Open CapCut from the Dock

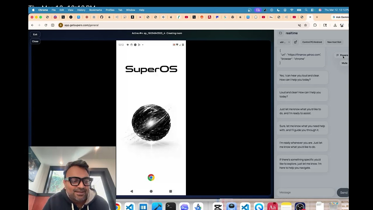coord(218,207)
